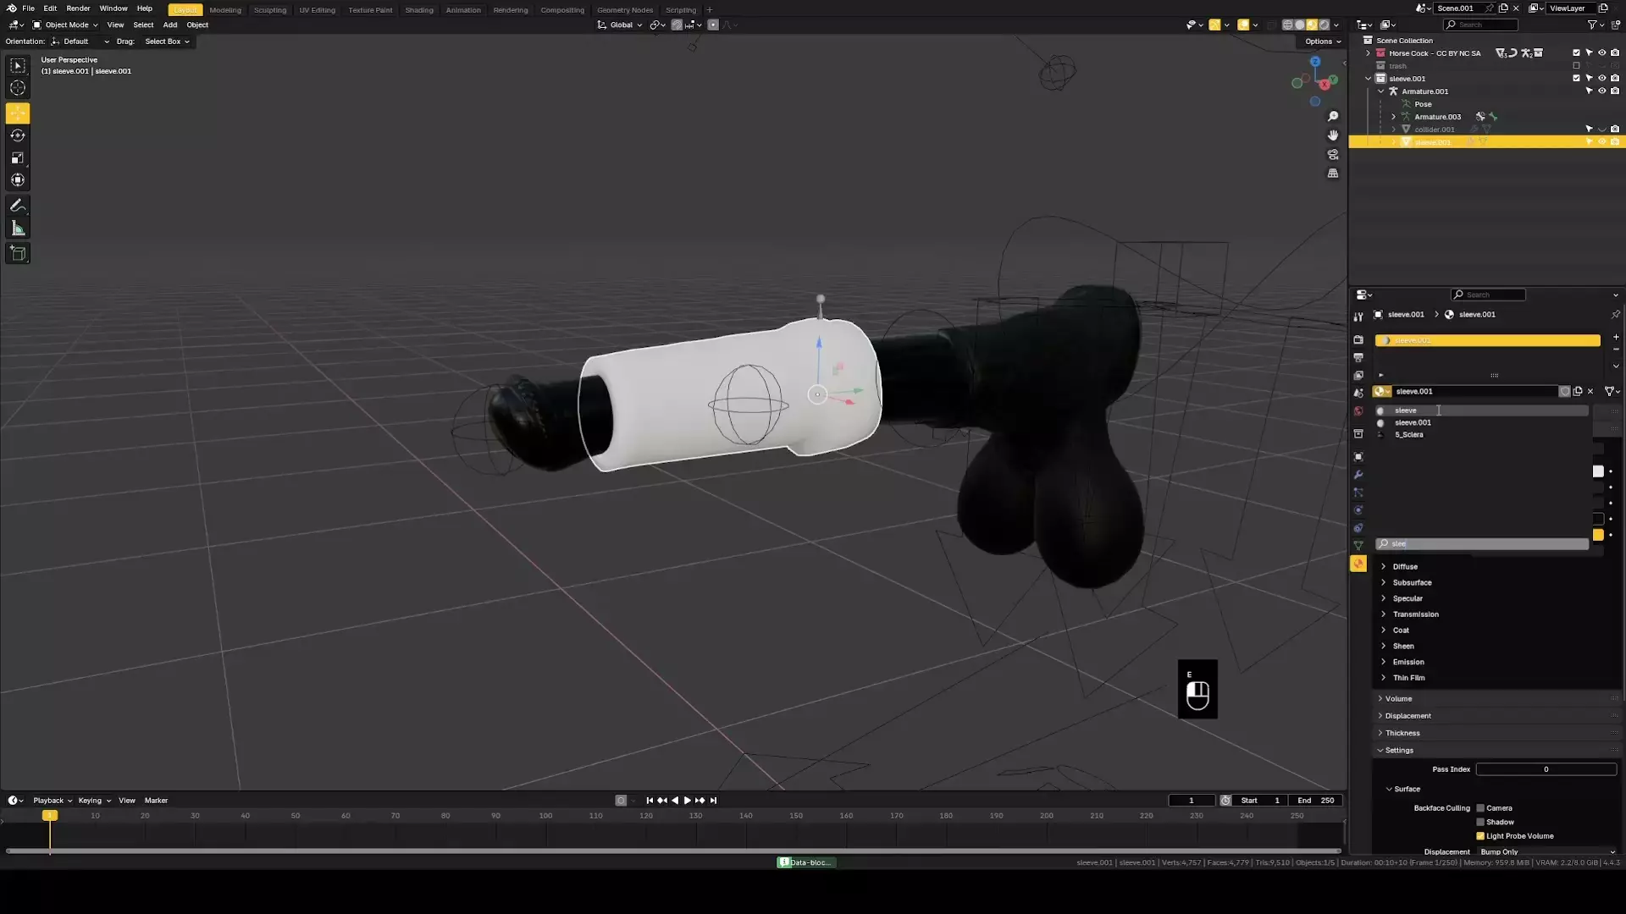The image size is (1626, 914).
Task: Open the Render menu
Action: point(78,8)
